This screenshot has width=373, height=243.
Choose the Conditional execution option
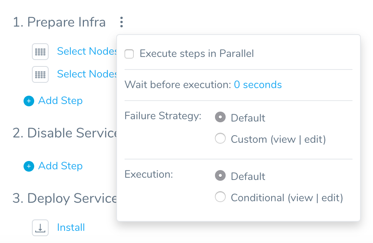pyautogui.click(x=220, y=197)
